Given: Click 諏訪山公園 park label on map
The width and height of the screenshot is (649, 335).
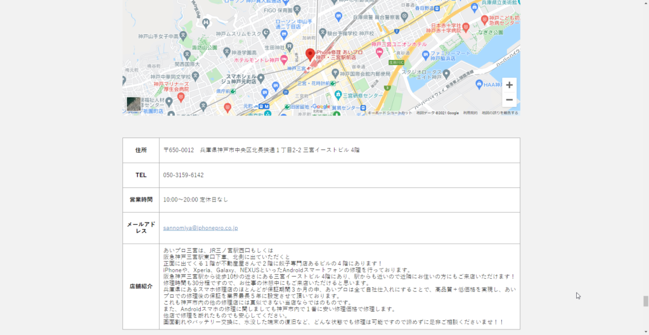Looking at the screenshot, I should pyautogui.click(x=205, y=47).
